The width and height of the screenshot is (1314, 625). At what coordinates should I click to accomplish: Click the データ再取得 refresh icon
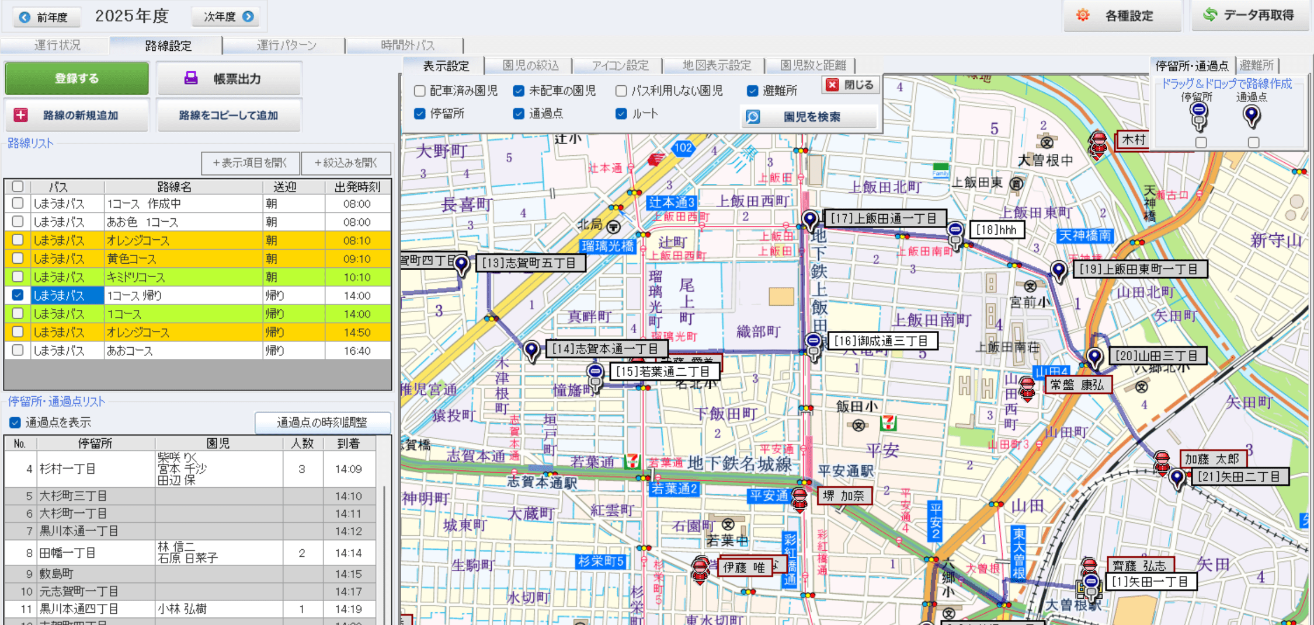[1209, 15]
